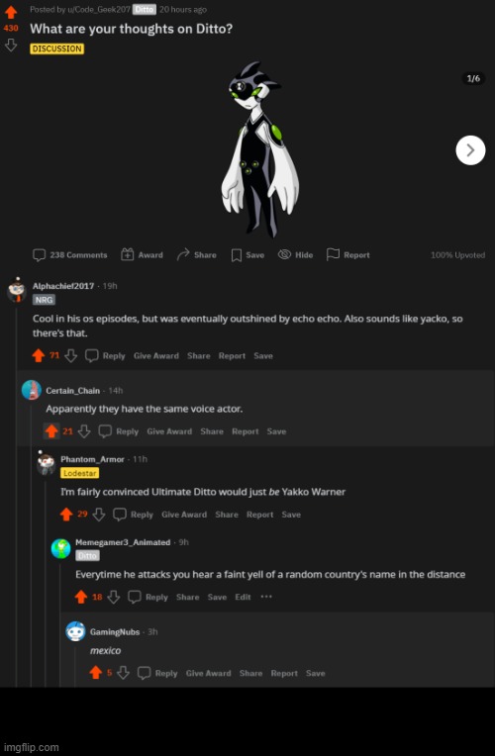Hide the post with eye icon
This screenshot has height=756, width=495.
pos(285,254)
